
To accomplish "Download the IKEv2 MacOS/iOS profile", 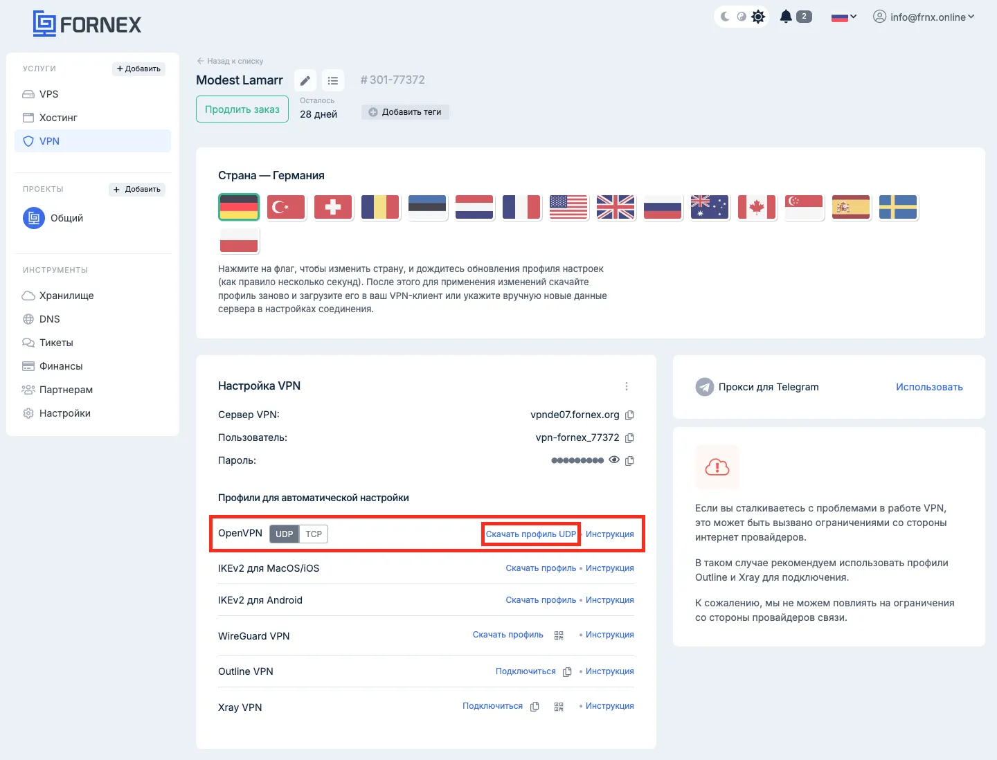I will tap(541, 568).
